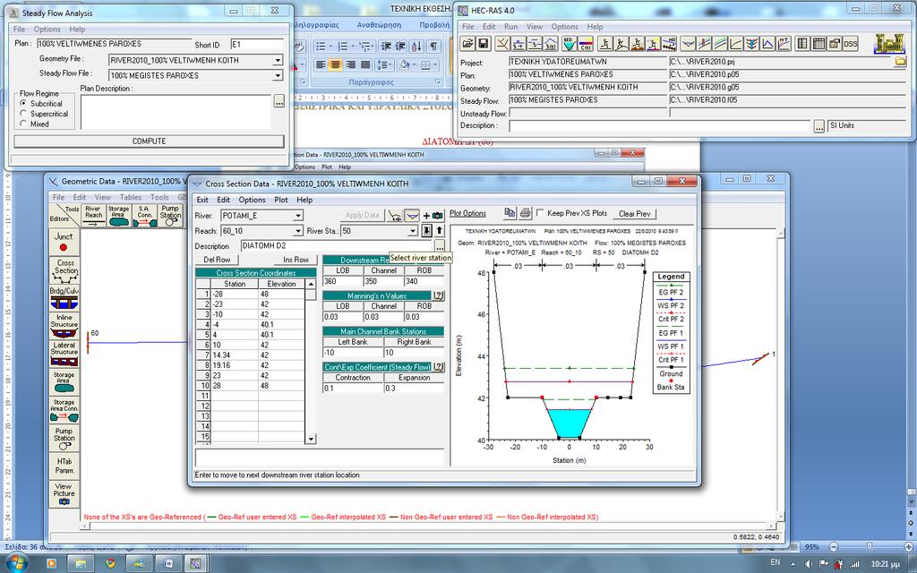917x573 pixels.
Task: Open the Inline Structure editor
Action: 64,326
